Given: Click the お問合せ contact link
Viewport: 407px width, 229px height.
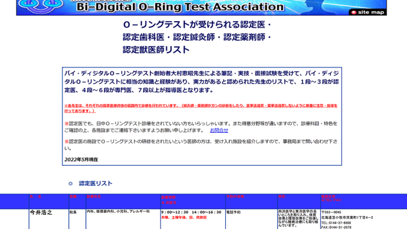Looking at the screenshot, I should [219, 130].
